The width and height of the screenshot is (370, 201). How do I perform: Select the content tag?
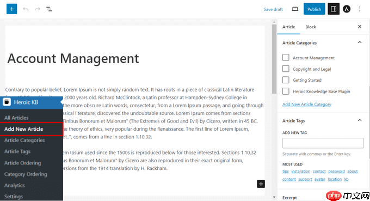[x=289, y=179]
